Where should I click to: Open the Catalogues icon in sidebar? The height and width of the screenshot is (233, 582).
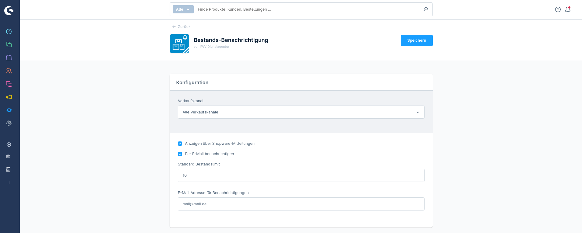(x=9, y=44)
